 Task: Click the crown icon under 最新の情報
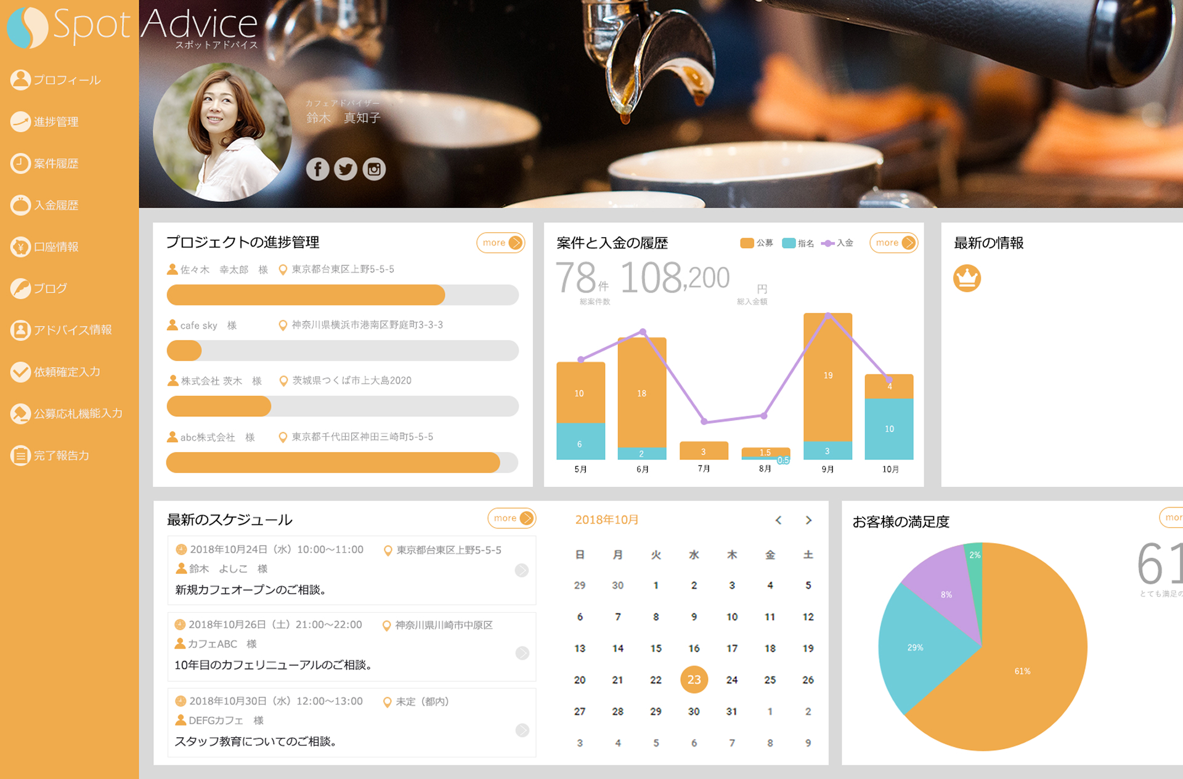(967, 278)
